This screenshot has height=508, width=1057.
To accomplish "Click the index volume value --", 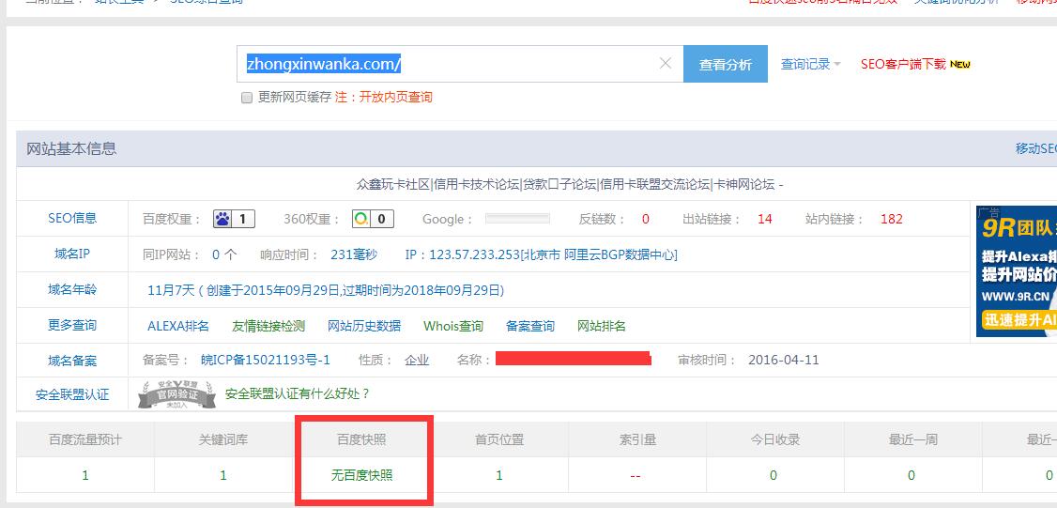I will click(x=635, y=476).
